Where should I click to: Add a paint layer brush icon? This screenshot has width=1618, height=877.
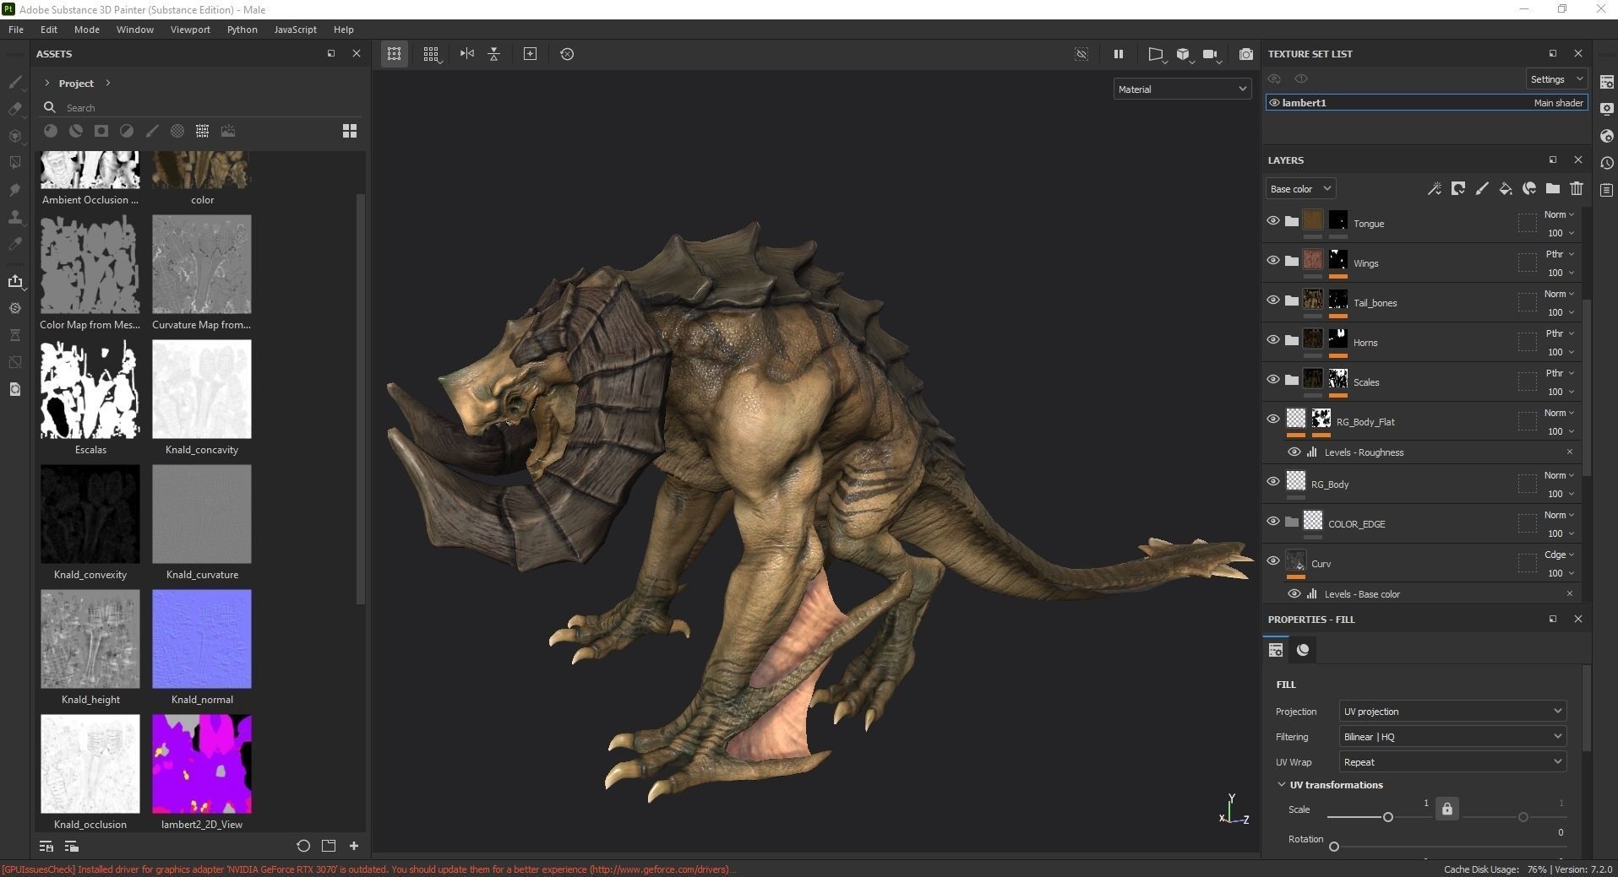point(1482,189)
